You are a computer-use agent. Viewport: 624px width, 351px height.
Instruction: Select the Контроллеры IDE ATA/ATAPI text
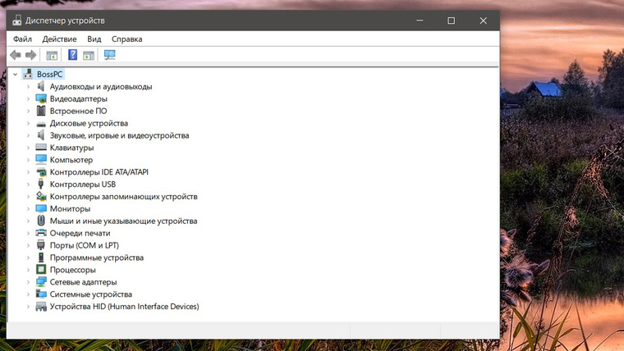(x=99, y=172)
